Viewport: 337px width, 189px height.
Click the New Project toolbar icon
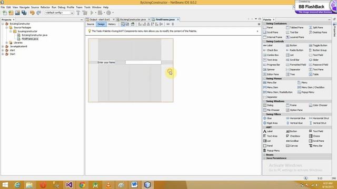point(11,13)
